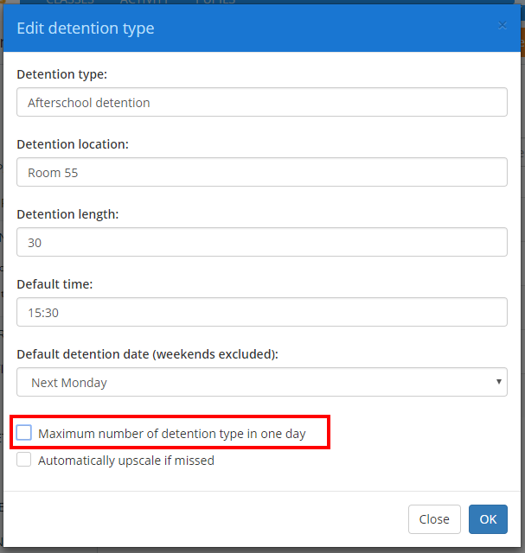Click the dimmed backdrop beneath the dialog

pos(259,550)
